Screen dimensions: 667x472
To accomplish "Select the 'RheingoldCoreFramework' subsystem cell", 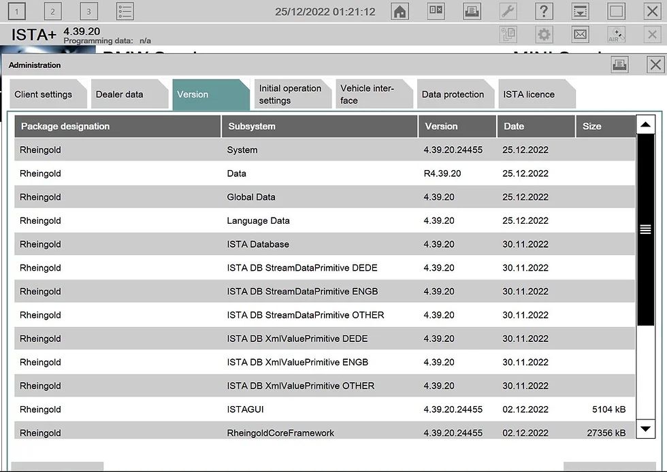I will point(280,433).
